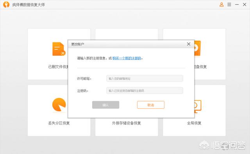Click the top middle recovery card
The height and width of the screenshot is (154, 250).
pos(127,34)
